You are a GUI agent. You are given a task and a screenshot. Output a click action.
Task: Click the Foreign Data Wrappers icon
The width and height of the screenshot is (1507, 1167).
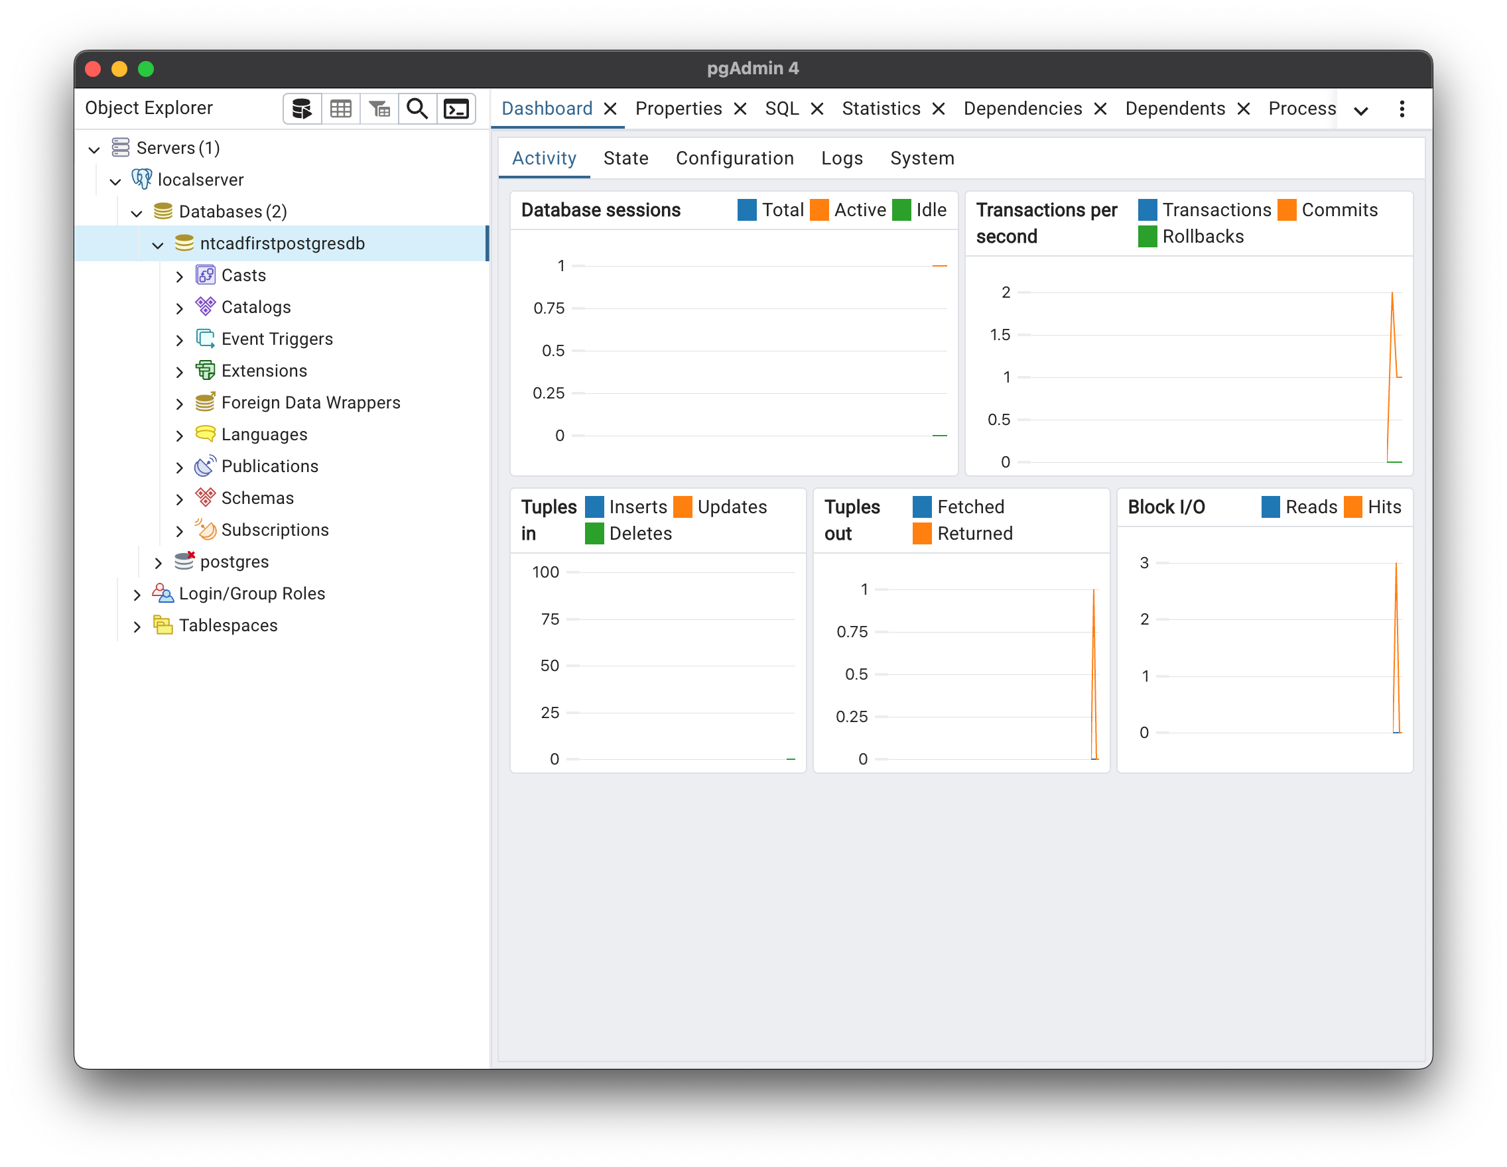pos(206,402)
